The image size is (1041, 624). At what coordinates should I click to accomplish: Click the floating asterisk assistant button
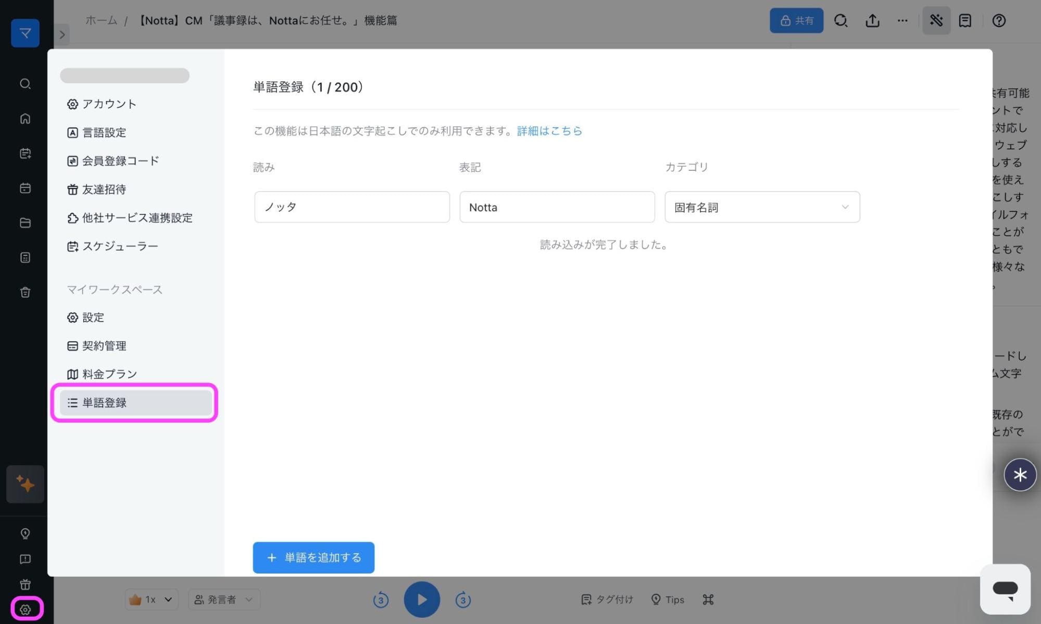[x=1020, y=475]
